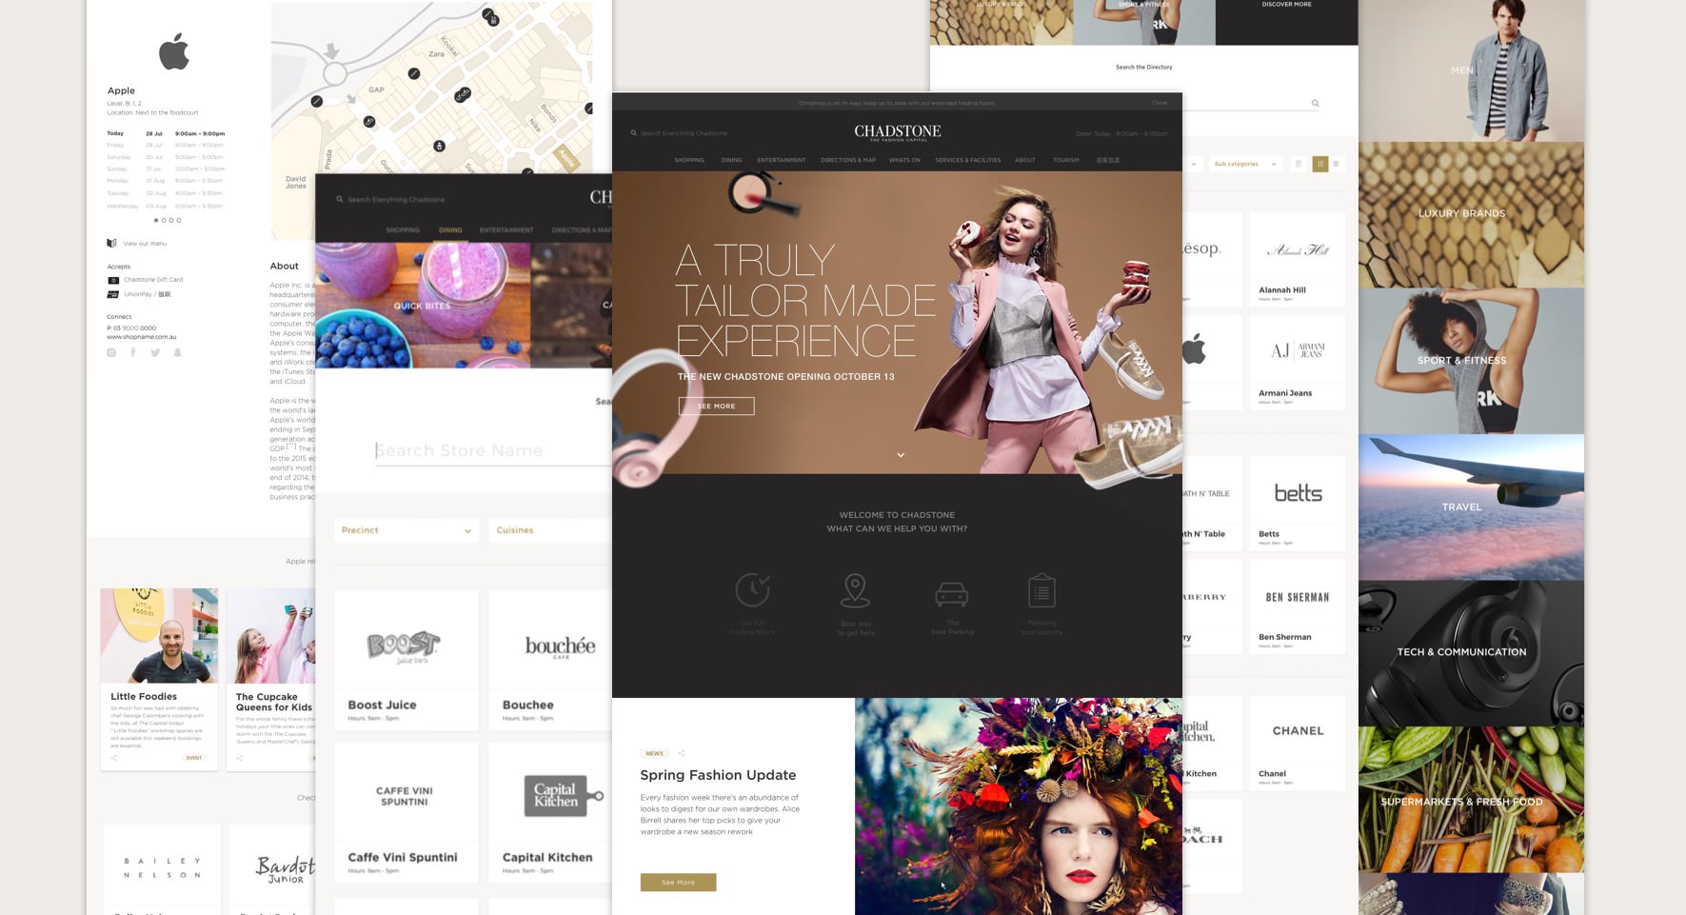1686x915 pixels.
Task: Select the highlighted grid view toggle in the directory
Action: pos(1320,164)
